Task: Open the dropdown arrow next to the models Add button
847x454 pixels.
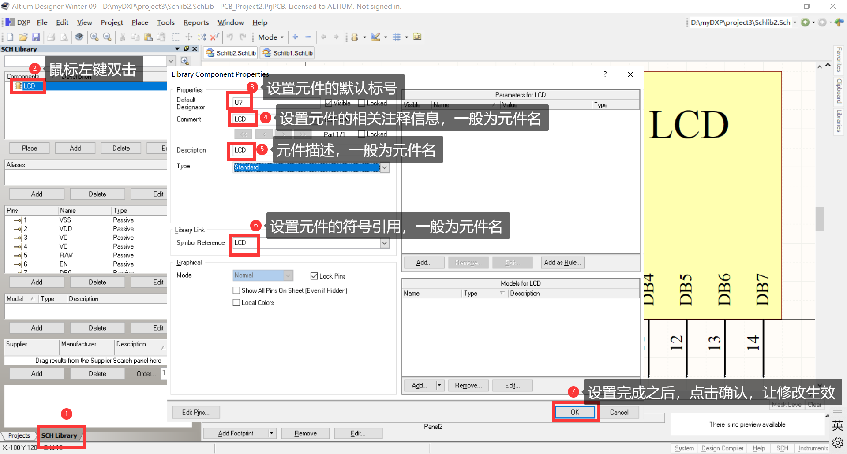Action: (439, 385)
